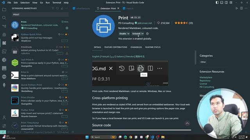Open Google Chrome from the taskbar

pos(131,137)
